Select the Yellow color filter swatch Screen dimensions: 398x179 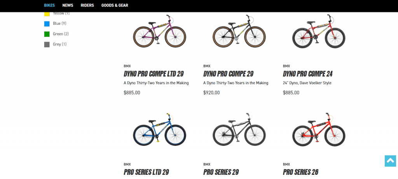point(47,14)
